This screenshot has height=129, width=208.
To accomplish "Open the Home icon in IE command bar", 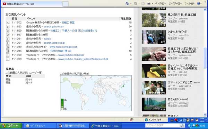I will 127,3.
